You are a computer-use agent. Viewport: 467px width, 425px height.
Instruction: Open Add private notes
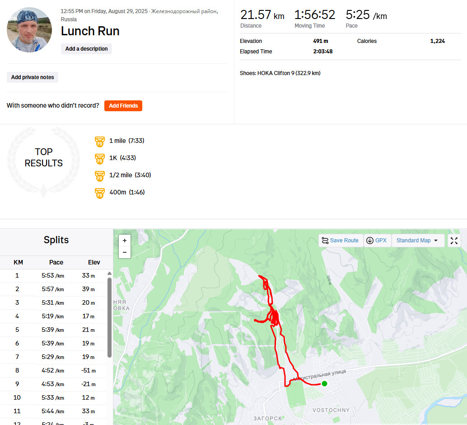point(33,77)
